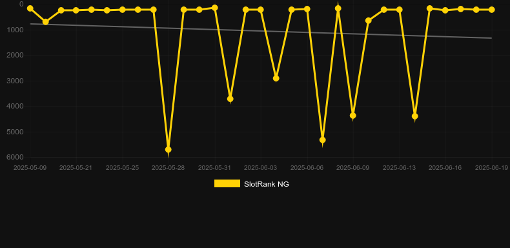Click the data point near 4350 on 2025-06-09
Screen dimensions: 510x248
coord(353,116)
